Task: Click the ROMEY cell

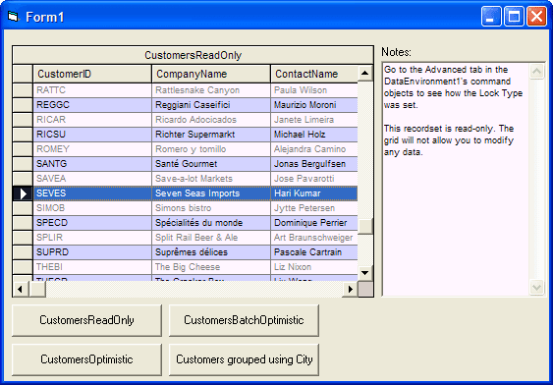Action: coord(92,149)
